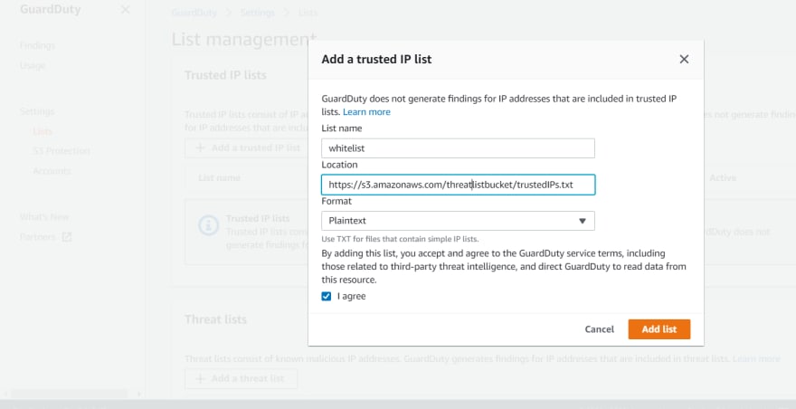This screenshot has height=409, width=796.
Task: Click the Location URL input field
Action: (458, 185)
